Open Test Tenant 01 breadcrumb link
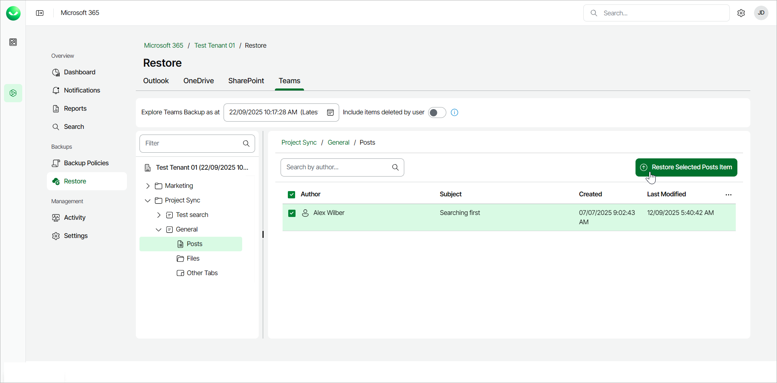 [214, 46]
